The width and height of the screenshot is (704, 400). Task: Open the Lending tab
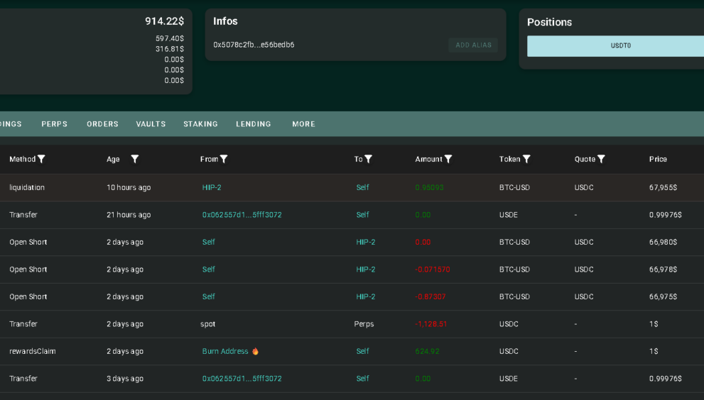point(254,124)
